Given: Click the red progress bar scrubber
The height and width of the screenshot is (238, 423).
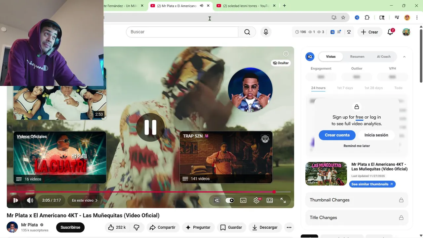Looking at the screenshot, I should 274,192.
